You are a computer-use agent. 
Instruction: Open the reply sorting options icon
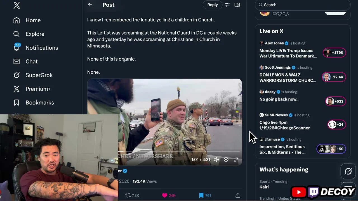coord(227,5)
